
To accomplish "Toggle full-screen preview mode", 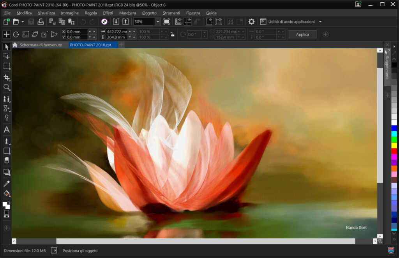I will (x=166, y=22).
